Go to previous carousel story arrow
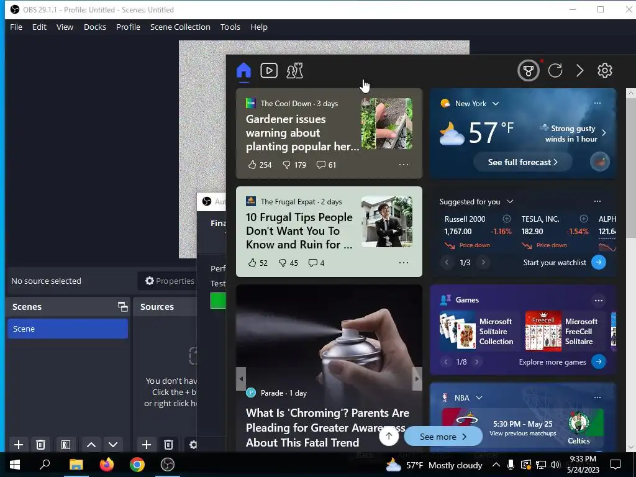 click(x=241, y=379)
